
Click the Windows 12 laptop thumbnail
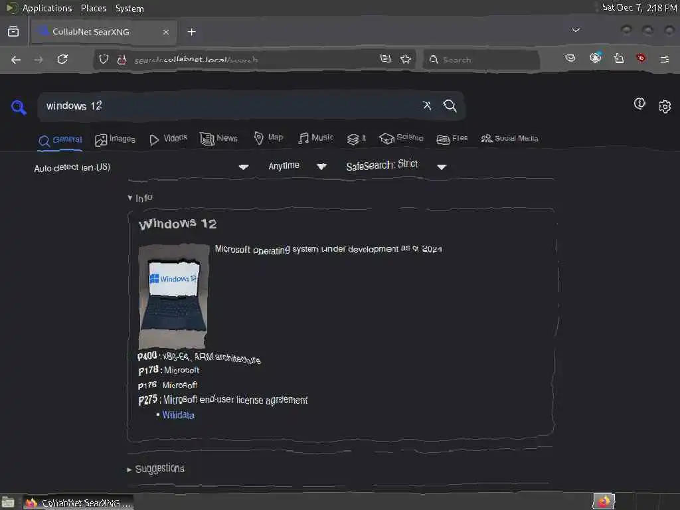tap(173, 297)
